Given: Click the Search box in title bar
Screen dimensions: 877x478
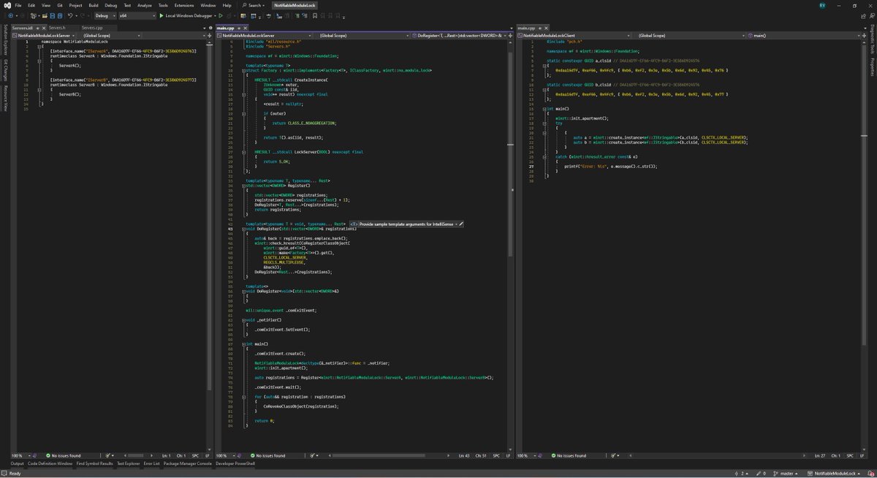Looking at the screenshot, I should pyautogui.click(x=254, y=5).
